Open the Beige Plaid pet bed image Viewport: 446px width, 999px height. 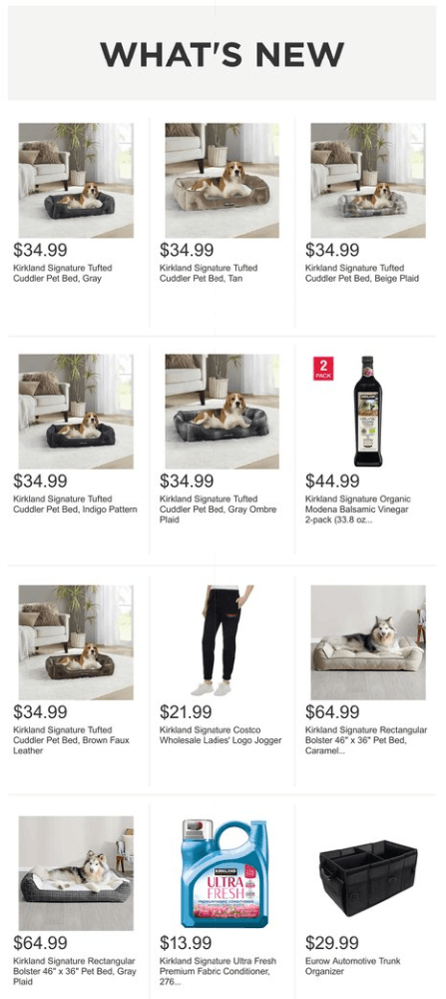click(368, 180)
